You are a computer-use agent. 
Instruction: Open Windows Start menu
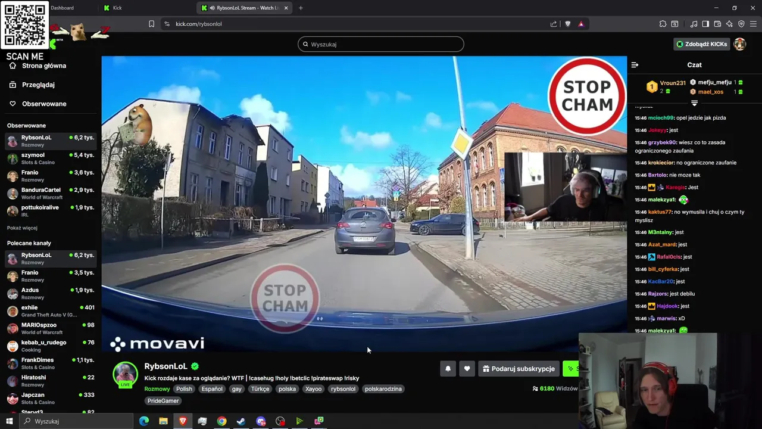[10, 421]
